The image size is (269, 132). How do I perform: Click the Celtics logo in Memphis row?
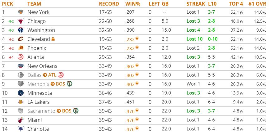pos(69,84)
